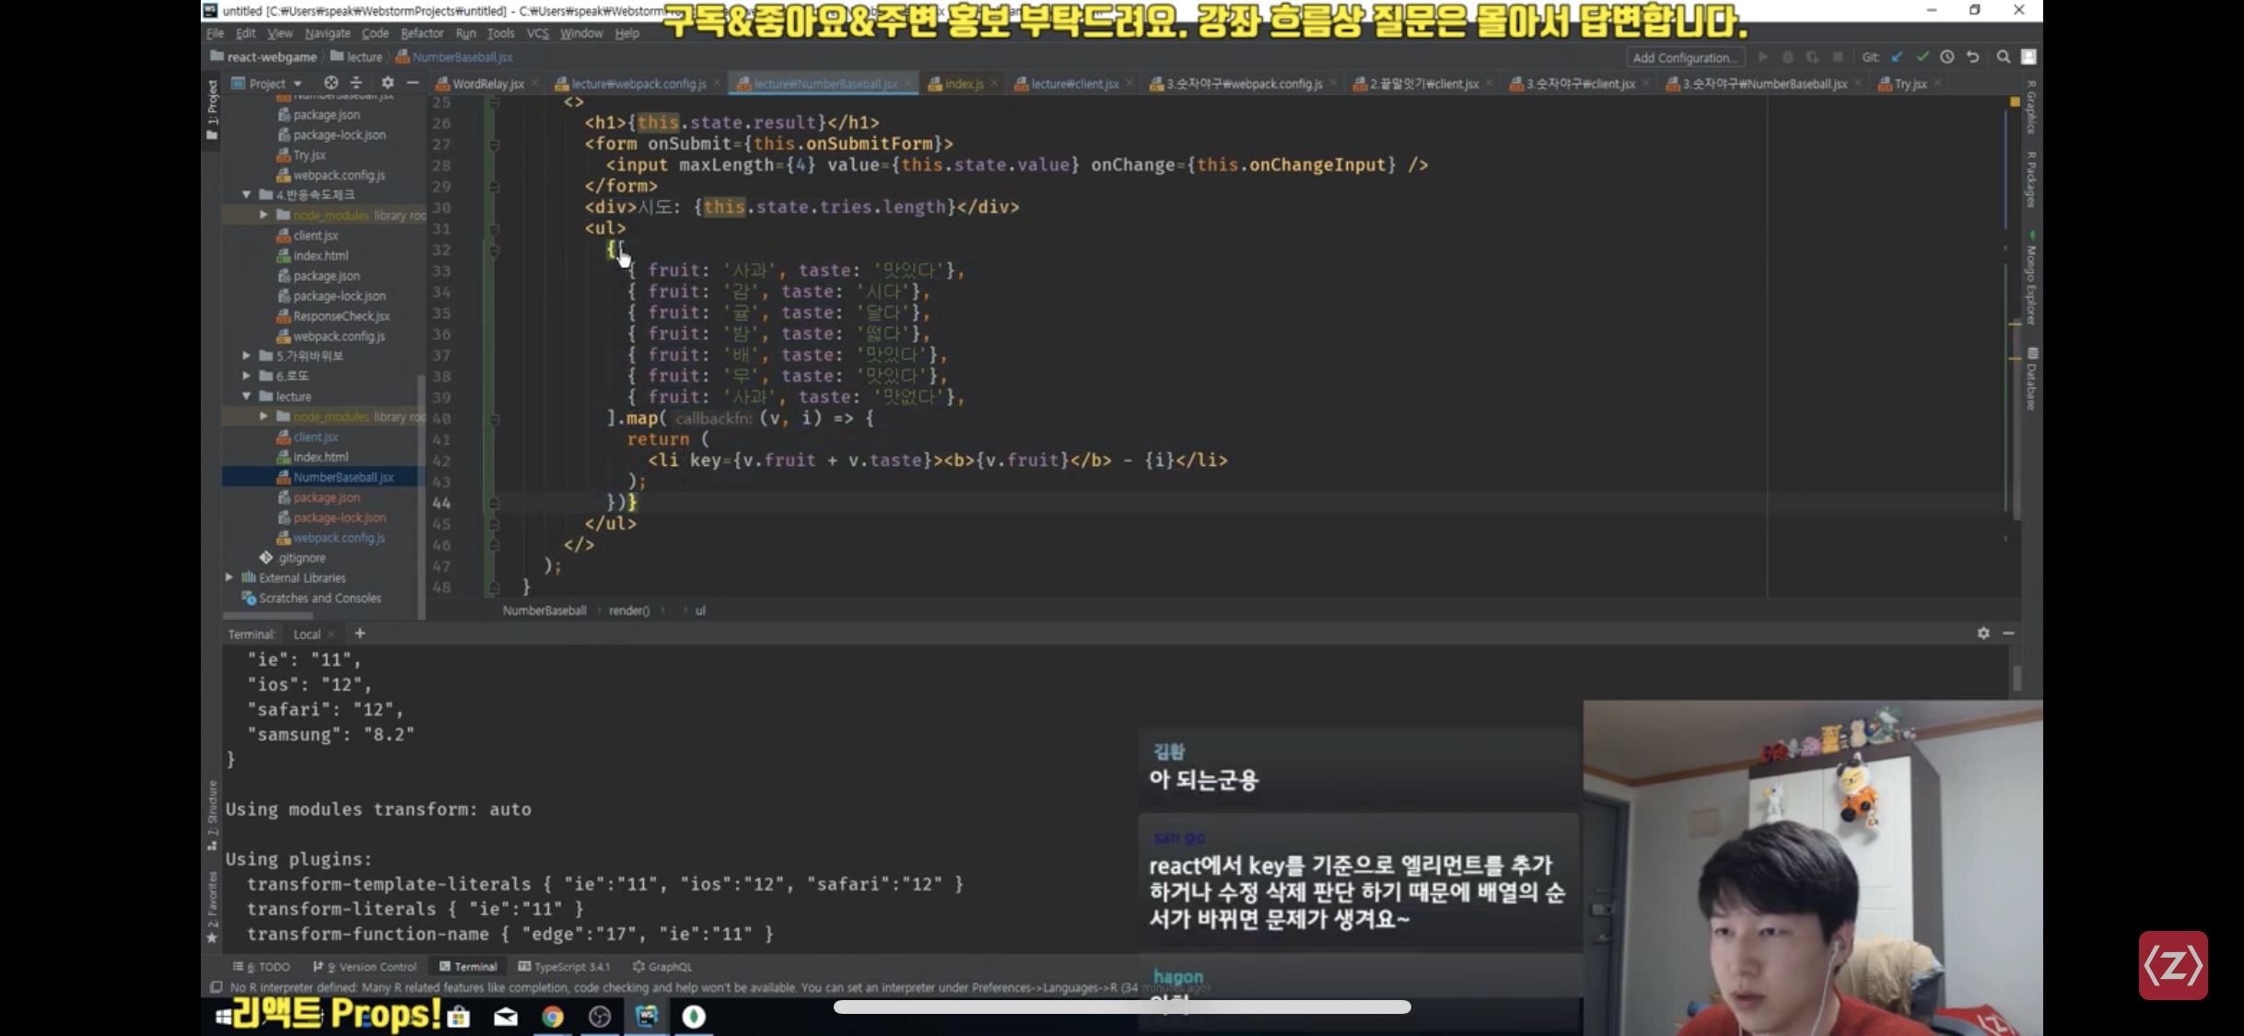Hide the terminal panel with minus icon
Viewport: 2244px width, 1036px height.
point(2009,634)
